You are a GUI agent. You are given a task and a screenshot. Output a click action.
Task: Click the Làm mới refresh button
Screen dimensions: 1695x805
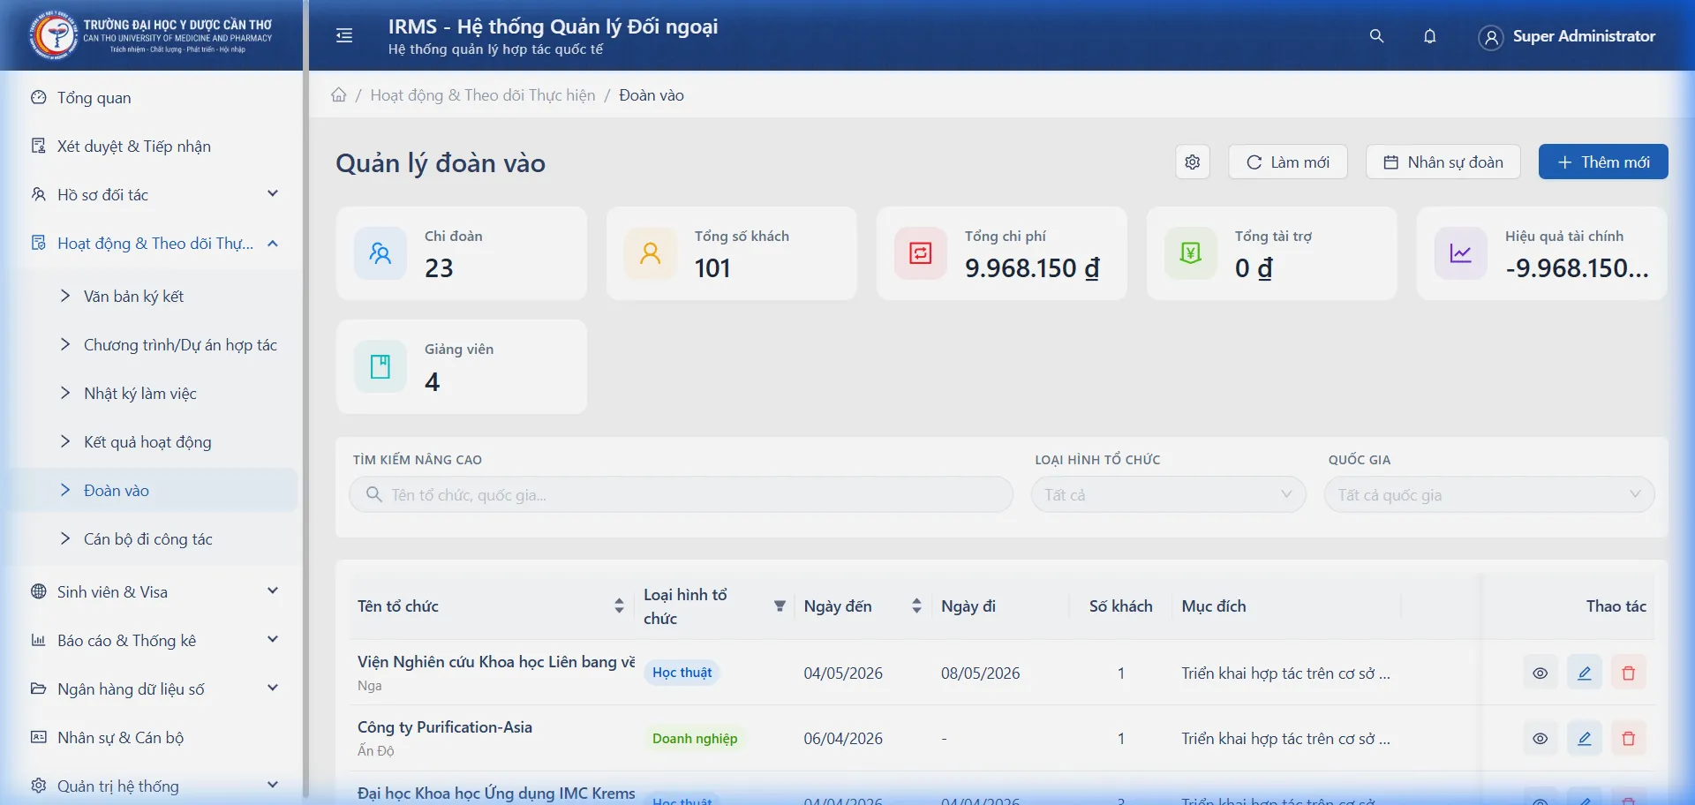click(1287, 162)
